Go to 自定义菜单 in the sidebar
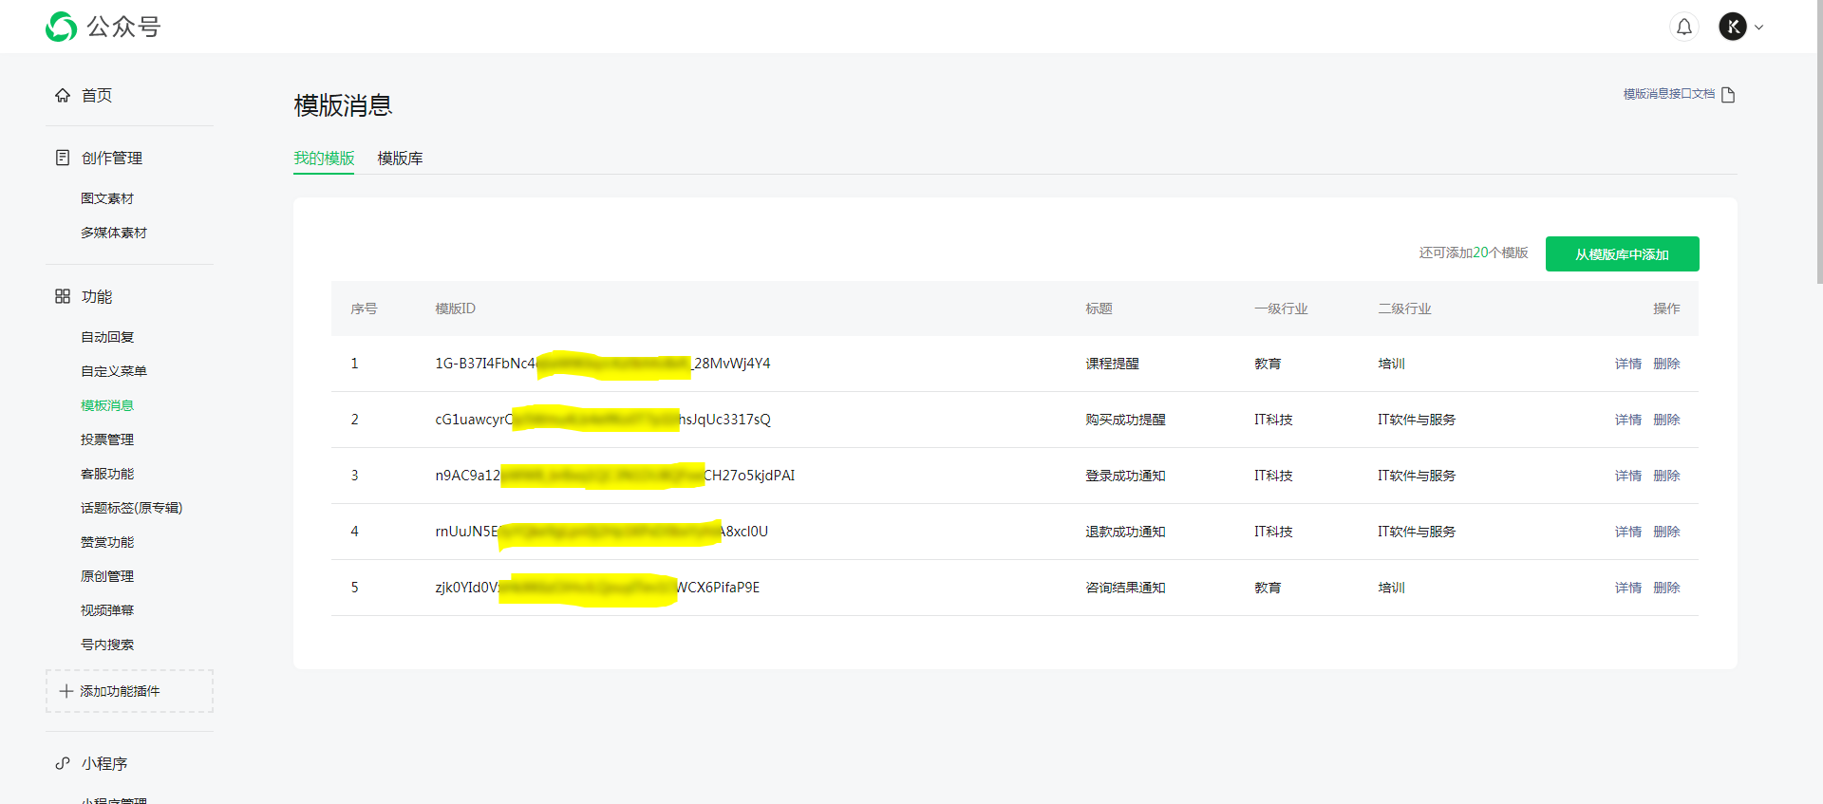This screenshot has width=1823, height=804. (x=114, y=371)
